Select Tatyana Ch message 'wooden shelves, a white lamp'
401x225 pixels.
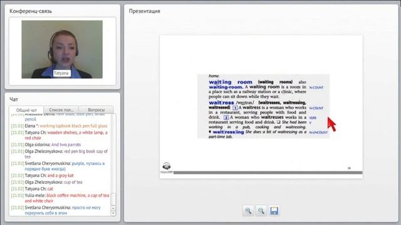click(60, 135)
